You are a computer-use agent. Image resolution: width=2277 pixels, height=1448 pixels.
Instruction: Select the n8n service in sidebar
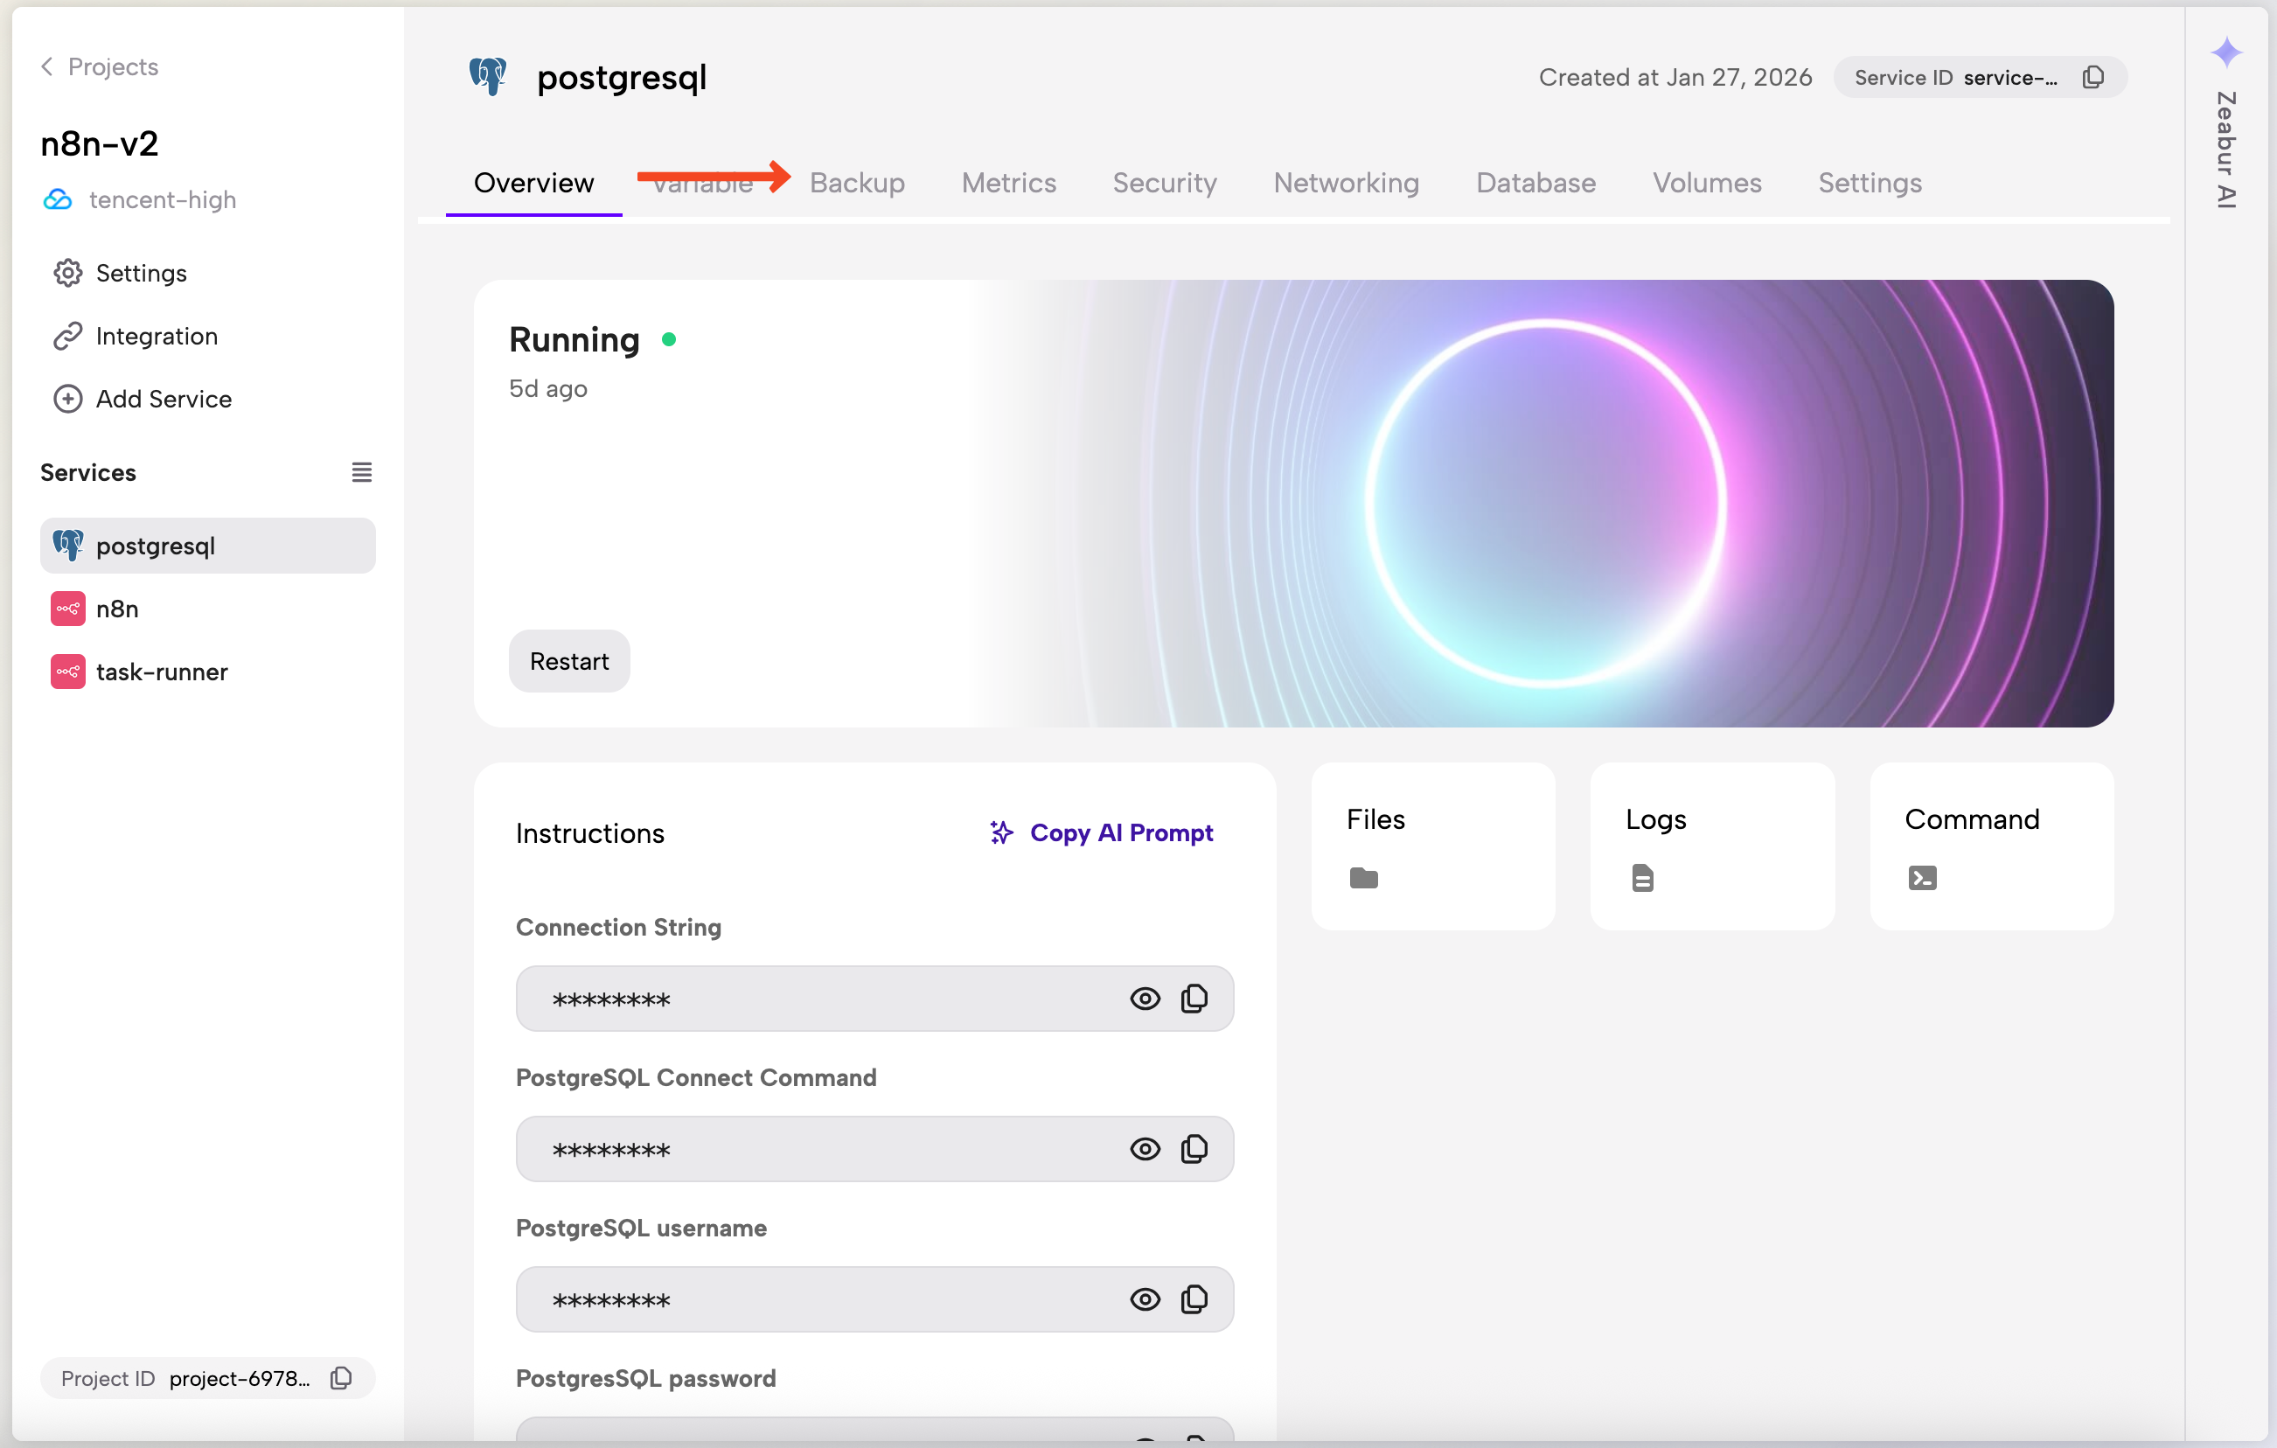coord(117,609)
